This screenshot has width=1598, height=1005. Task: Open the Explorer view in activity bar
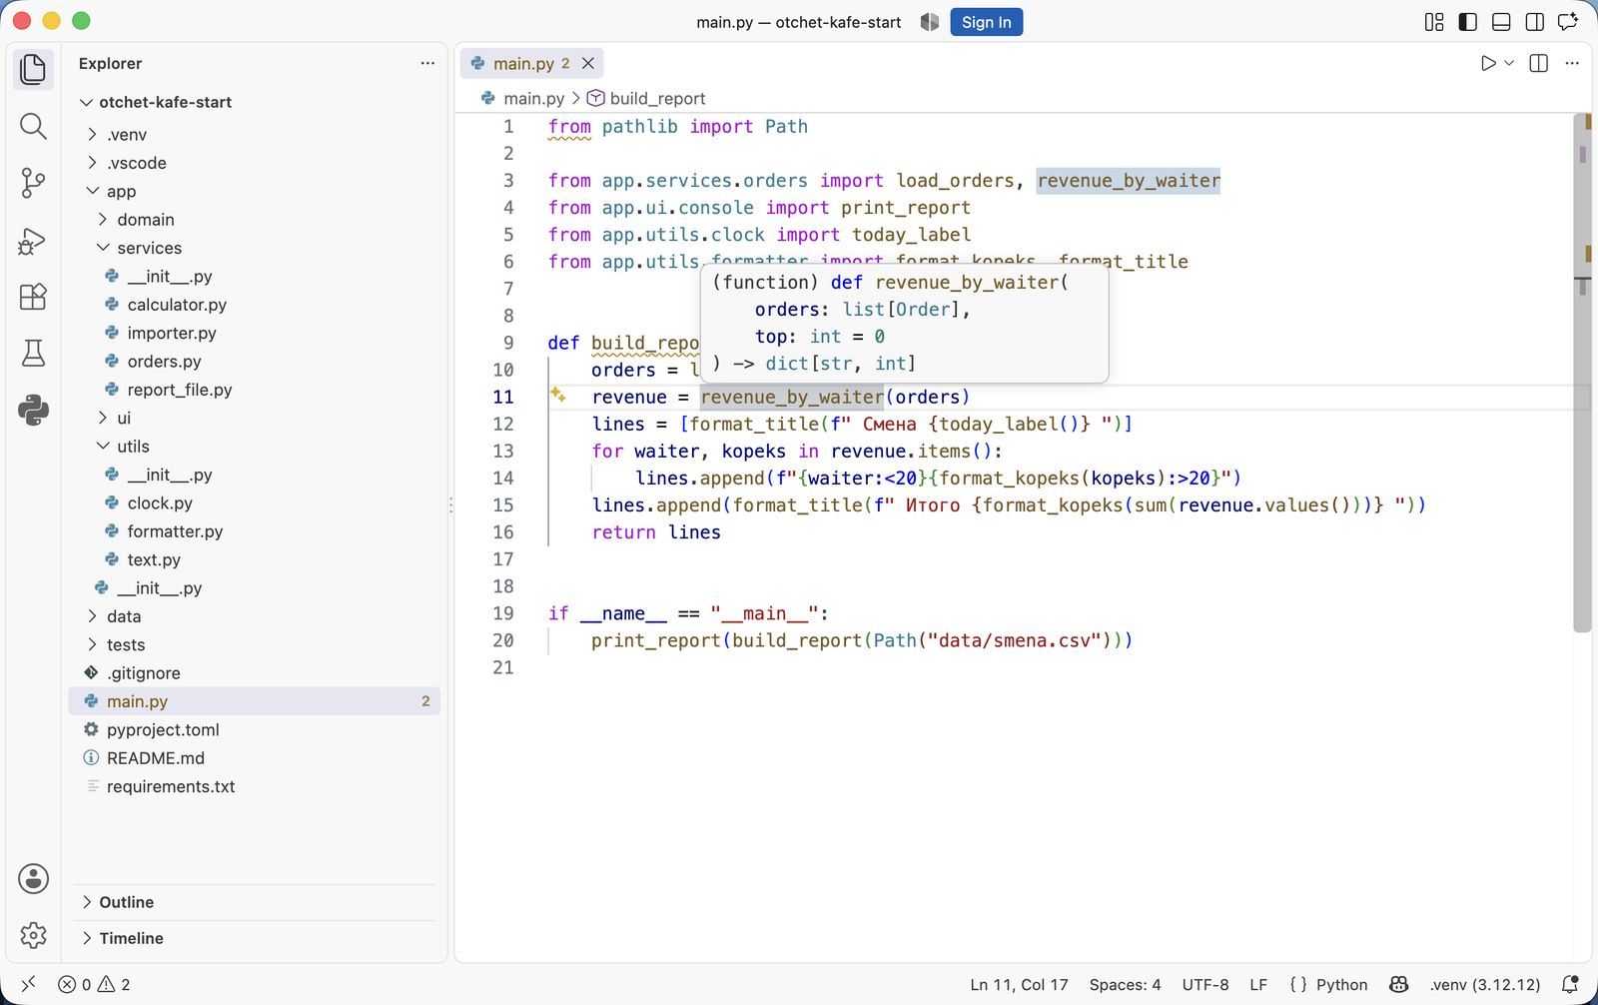pyautogui.click(x=33, y=69)
